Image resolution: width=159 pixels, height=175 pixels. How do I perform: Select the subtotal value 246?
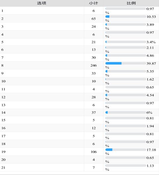click(x=94, y=65)
